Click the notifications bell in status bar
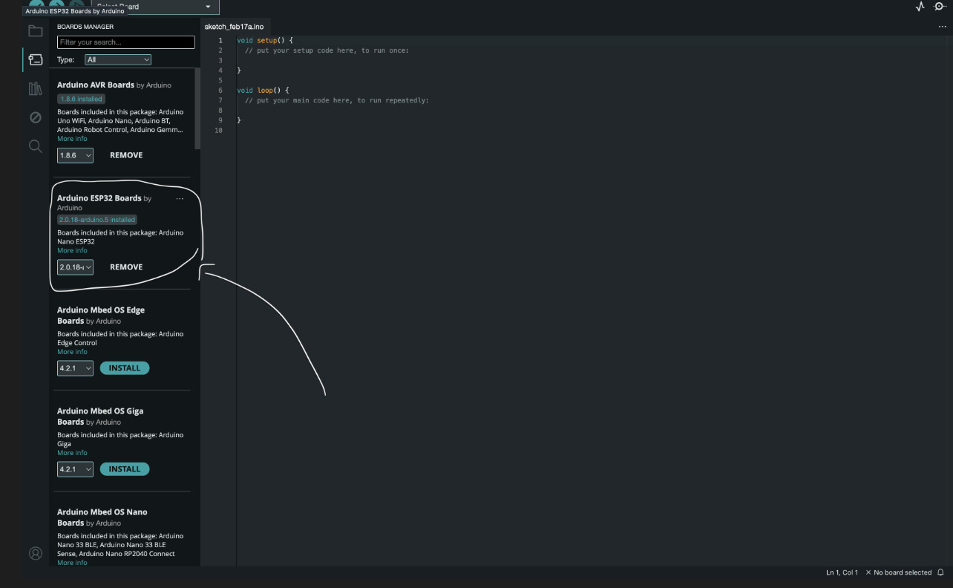The width and height of the screenshot is (953, 588). click(x=940, y=572)
